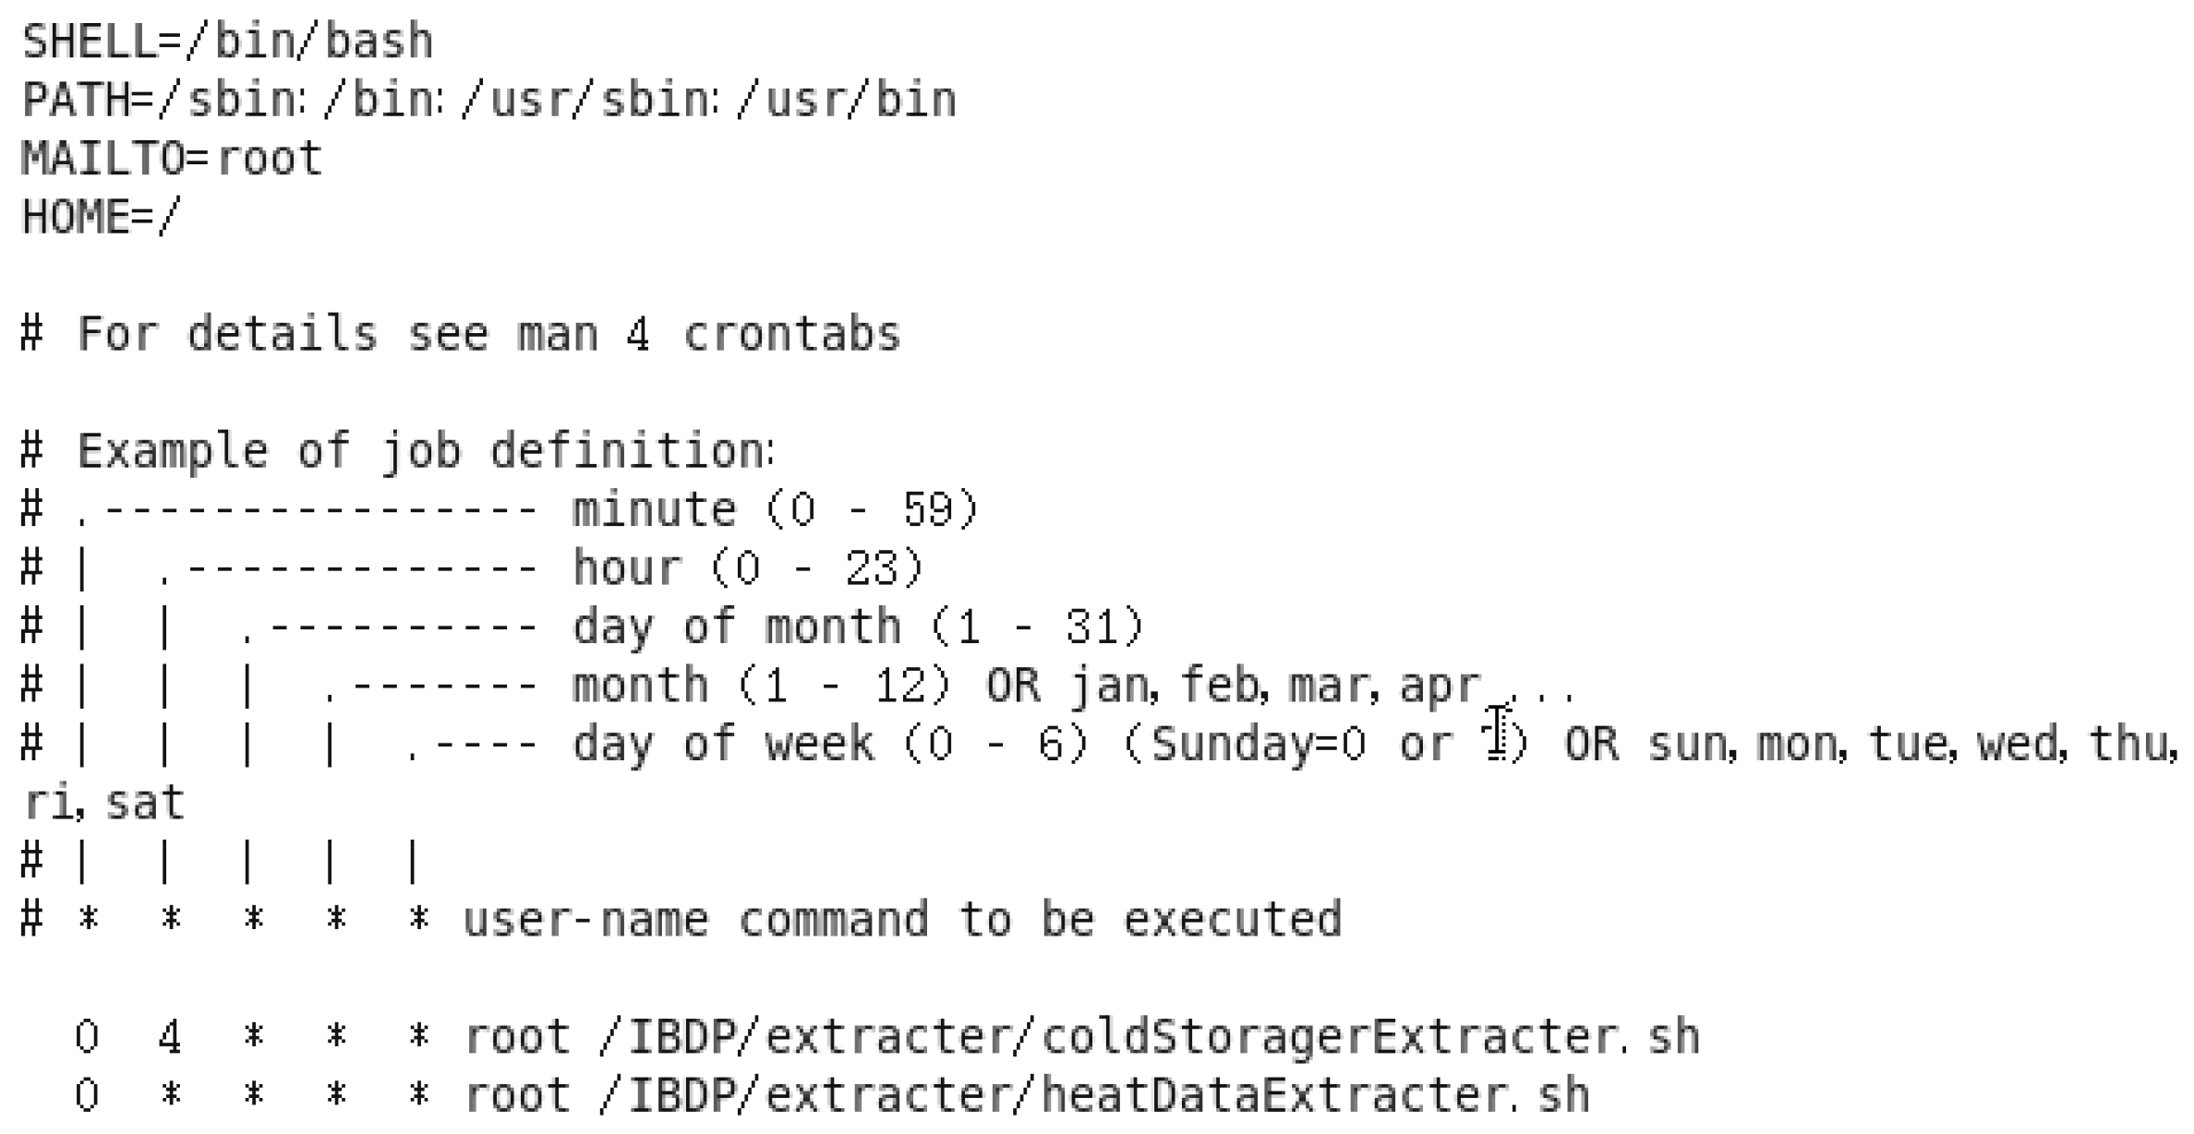The width and height of the screenshot is (2194, 1134).
Task: Click the 'man 4 crontabs' comment text
Action: pyautogui.click(x=708, y=334)
